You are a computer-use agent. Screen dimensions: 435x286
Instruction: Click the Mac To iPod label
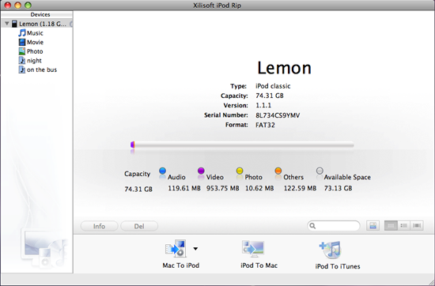(181, 265)
